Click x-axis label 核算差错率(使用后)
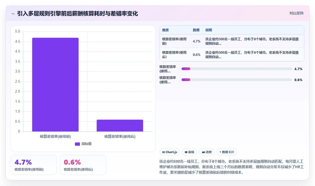This screenshot has height=186, width=315. click(x=120, y=136)
